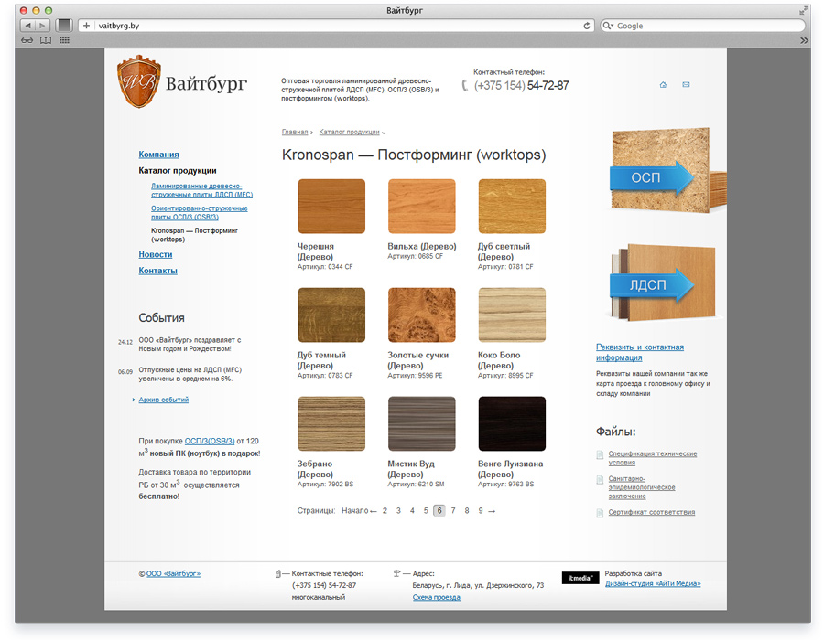Image resolution: width=824 pixels, height=640 pixels.
Task: Select the Вильха wood swatch
Action: 422,206
